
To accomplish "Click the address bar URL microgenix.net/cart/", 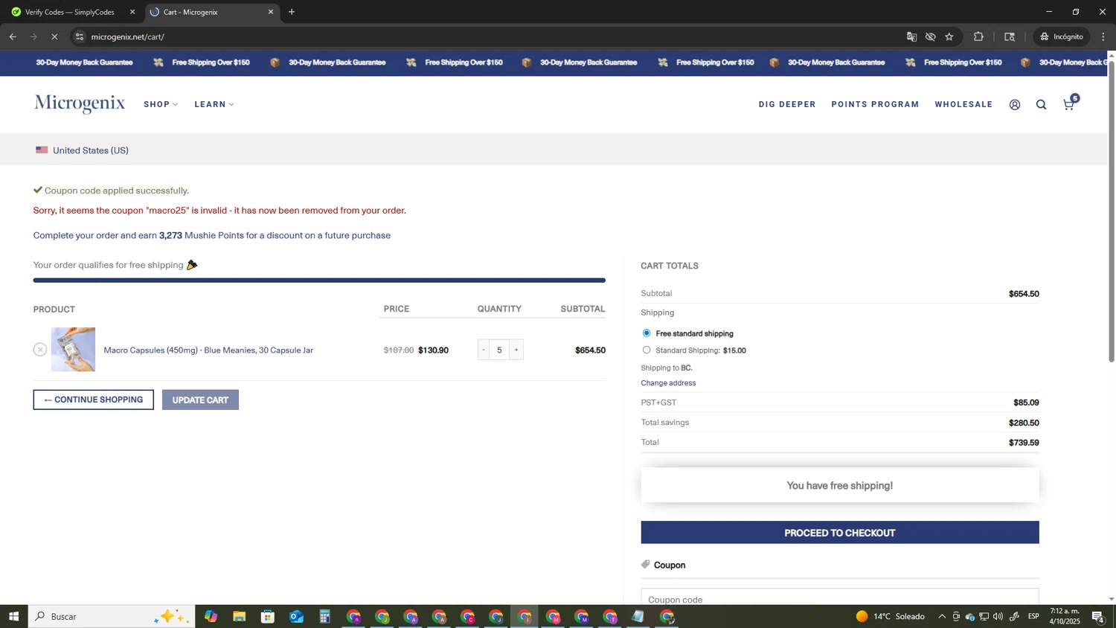I will [127, 36].
